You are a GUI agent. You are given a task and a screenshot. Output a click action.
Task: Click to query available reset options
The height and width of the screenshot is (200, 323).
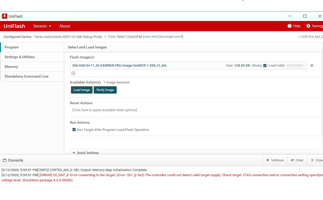click(x=105, y=110)
